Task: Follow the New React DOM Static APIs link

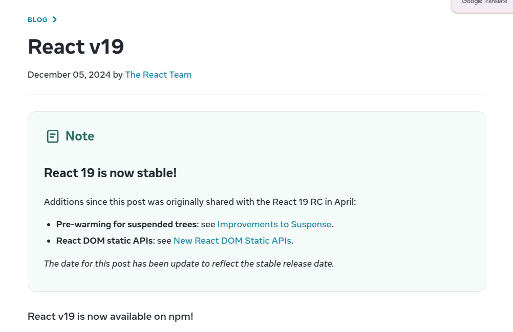Action: [x=232, y=241]
